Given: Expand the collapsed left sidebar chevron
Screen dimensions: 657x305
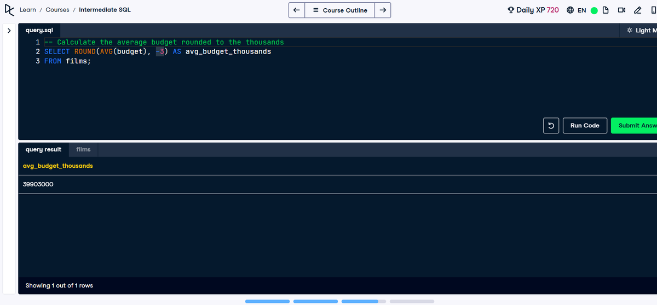Looking at the screenshot, I should click(9, 31).
